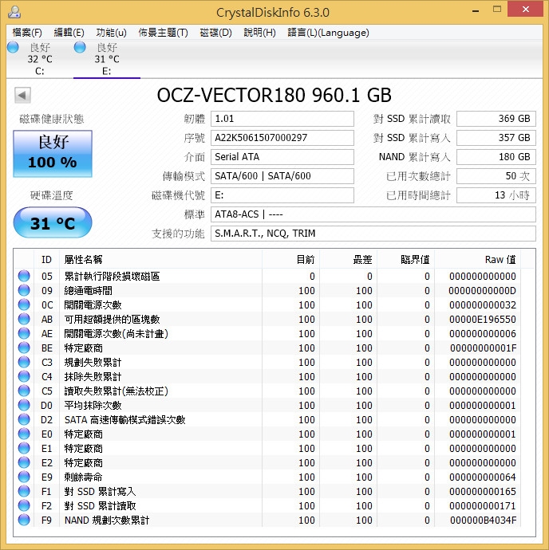Click the 臨界值 column header
Screen dimensions: 549x550
405,260
